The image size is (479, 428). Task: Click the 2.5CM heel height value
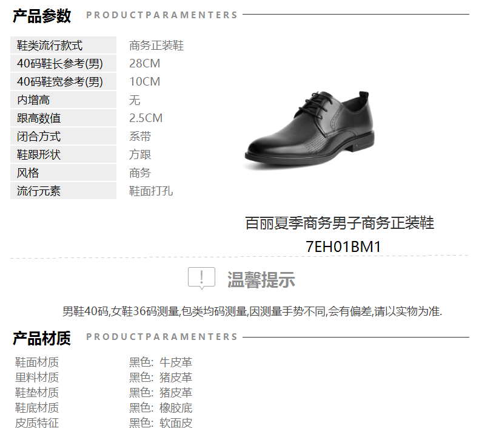click(x=146, y=118)
